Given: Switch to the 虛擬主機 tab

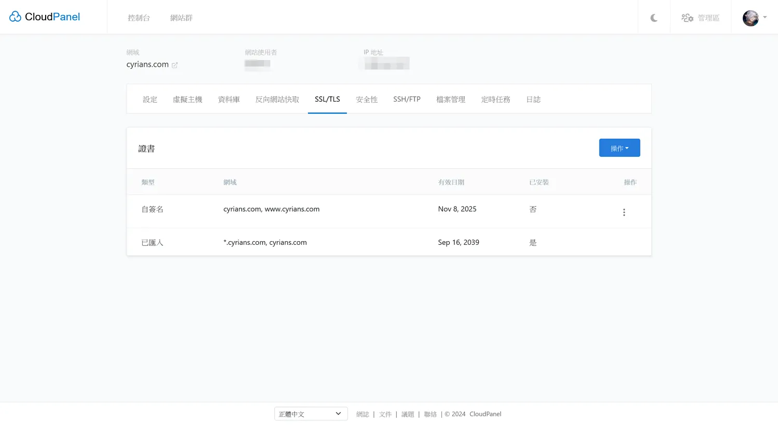Looking at the screenshot, I should (187, 99).
